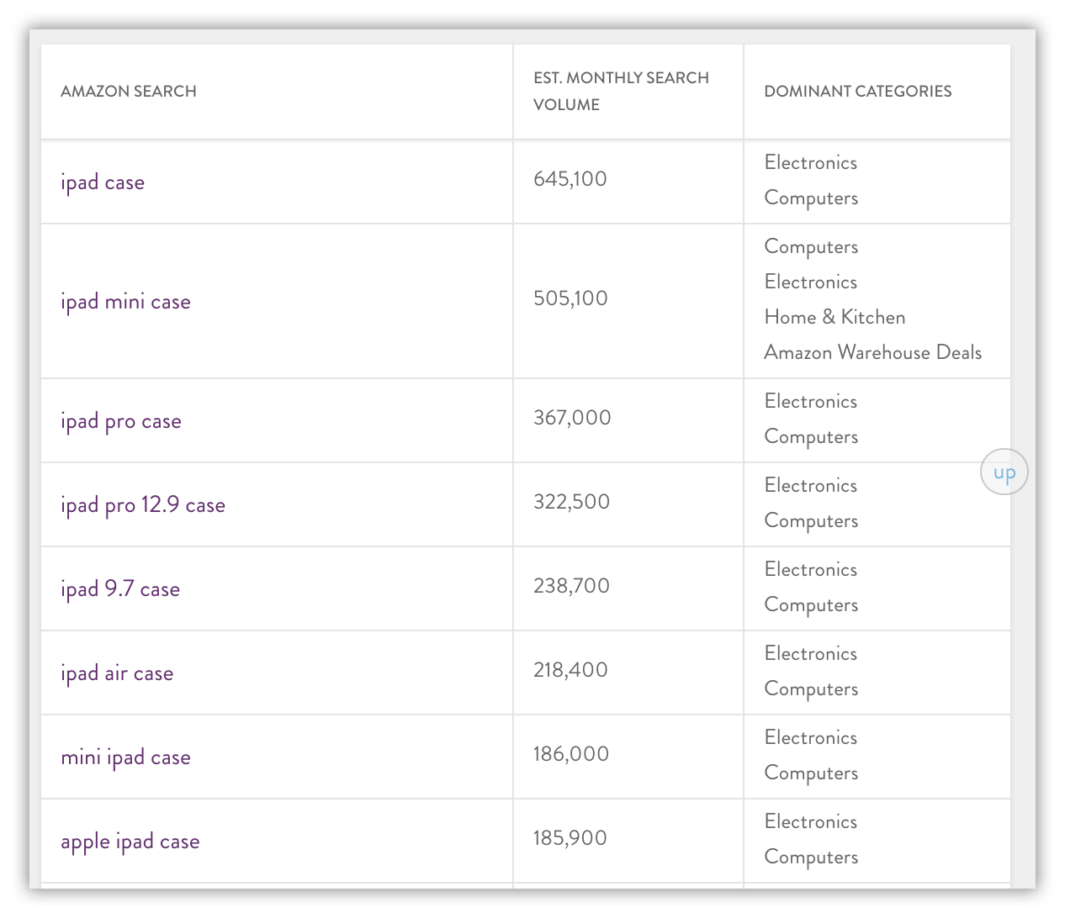Click "Amazon Warehouse Deals" category text
The height and width of the screenshot is (918, 1065).
(x=872, y=353)
